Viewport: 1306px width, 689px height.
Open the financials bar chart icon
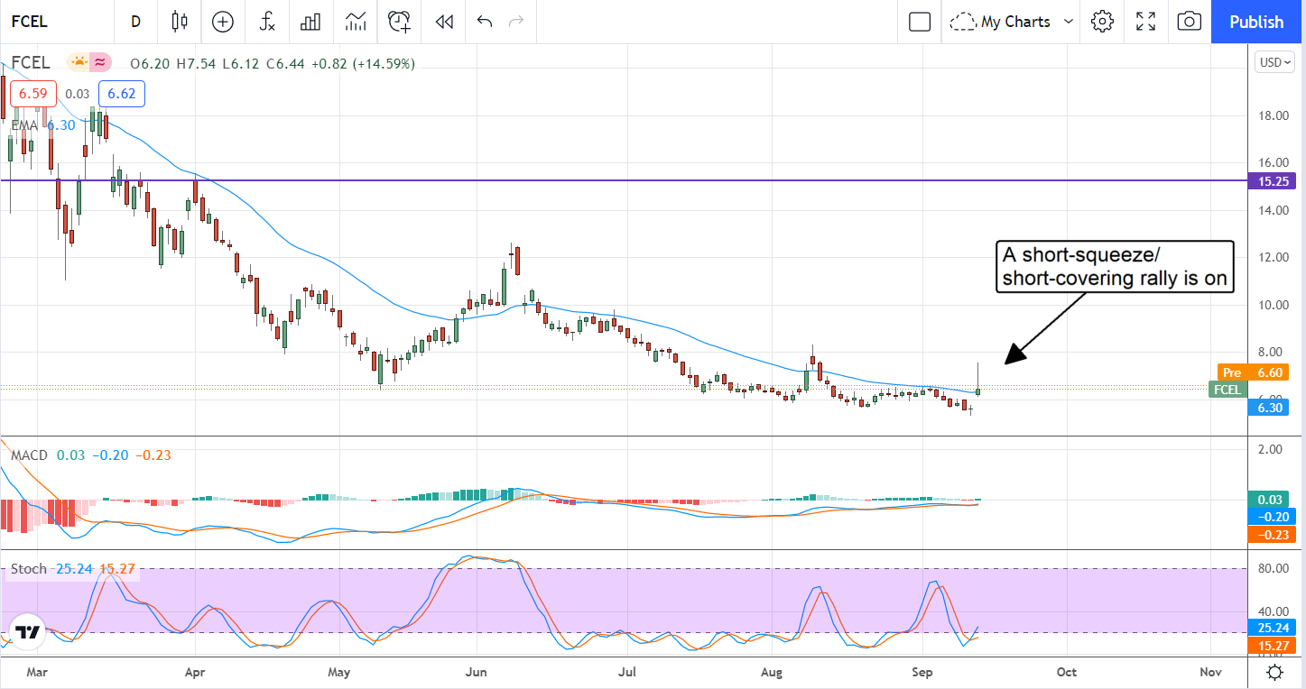(310, 22)
